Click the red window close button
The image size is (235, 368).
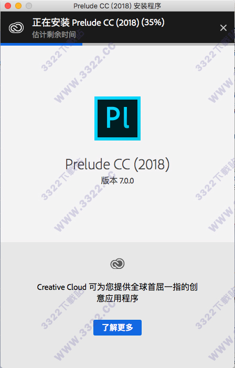[x=8, y=6]
